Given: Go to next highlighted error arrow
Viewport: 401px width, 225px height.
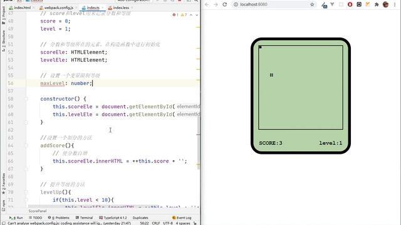Looking at the screenshot, I should click(197, 15).
